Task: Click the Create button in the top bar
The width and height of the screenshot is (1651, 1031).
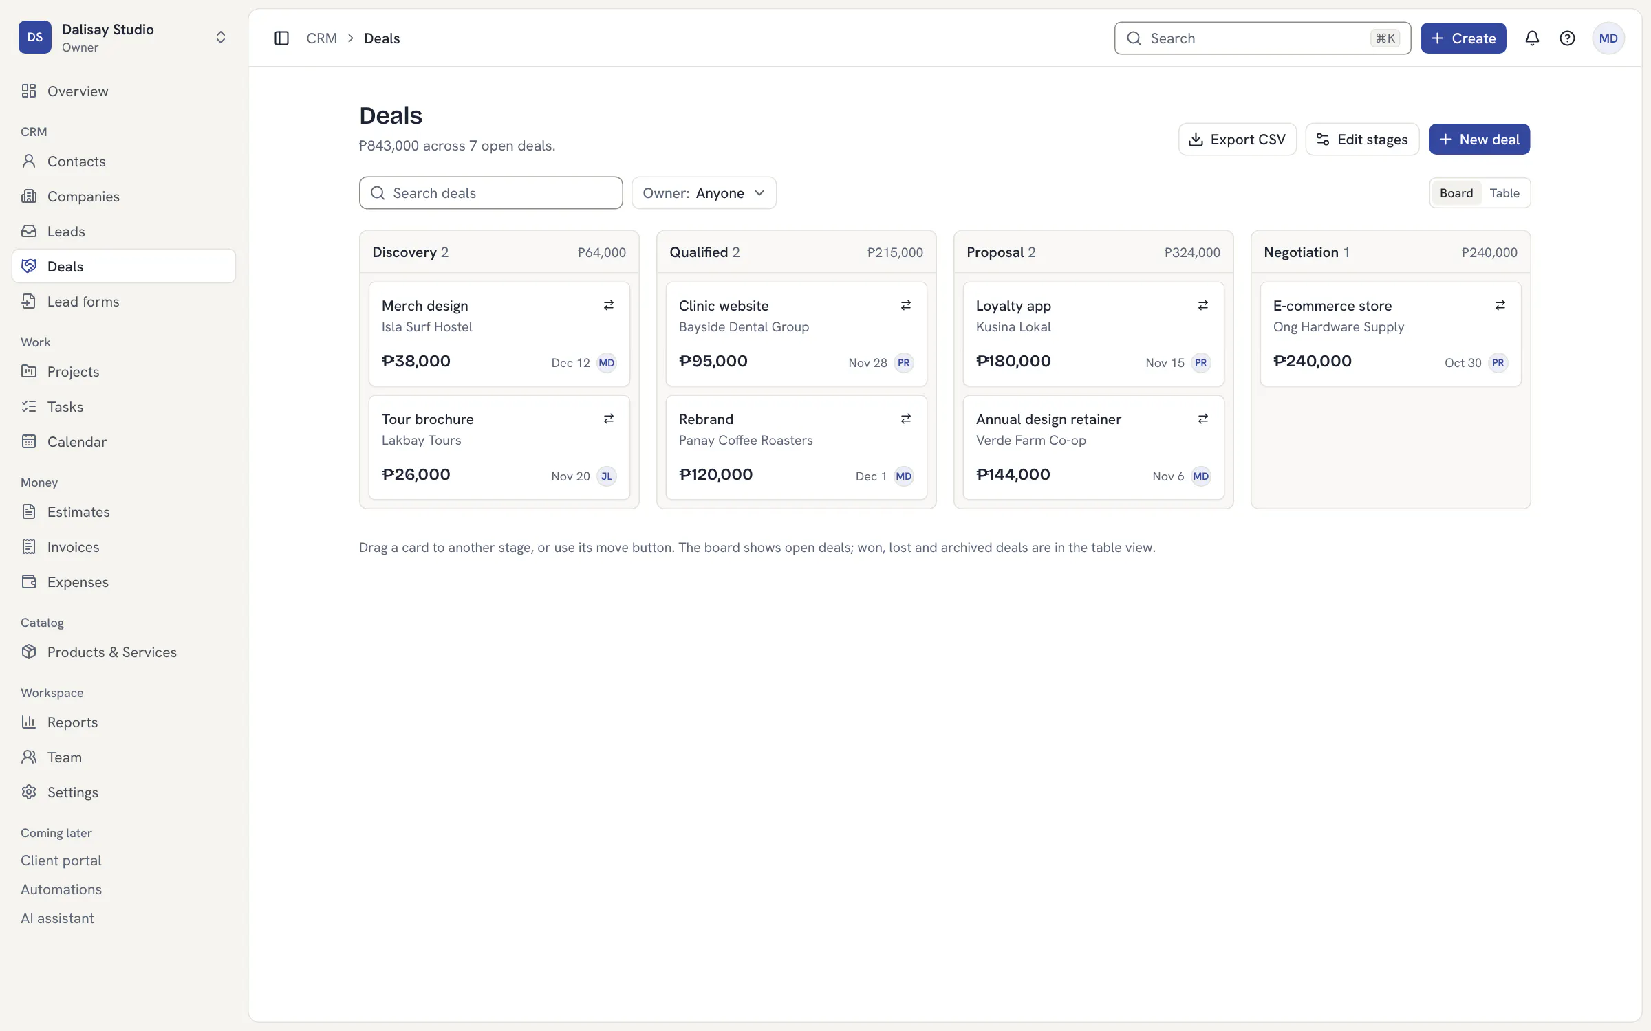Action: click(x=1463, y=38)
